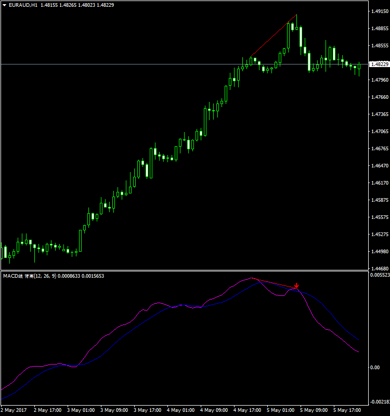Click the 1.45275 price axis label

pyautogui.click(x=380, y=235)
